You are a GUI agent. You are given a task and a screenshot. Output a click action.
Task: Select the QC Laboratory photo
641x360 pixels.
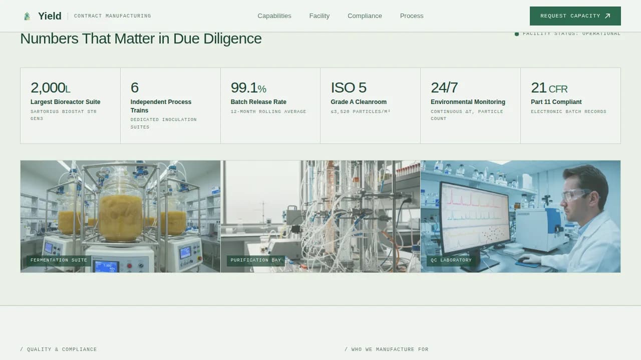click(x=520, y=216)
